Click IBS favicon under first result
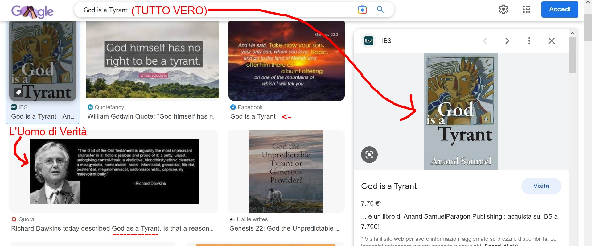Image resolution: width=592 pixels, height=246 pixels. click(x=14, y=107)
